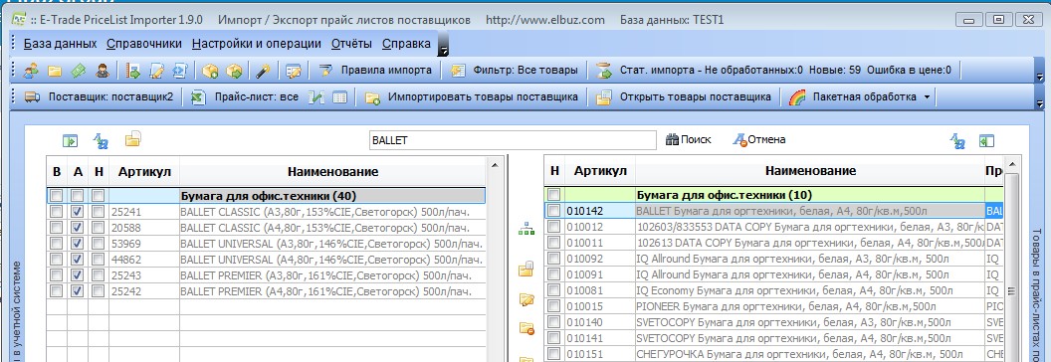Click left panel green arrow toggle icon
1051x362 pixels.
(x=71, y=141)
